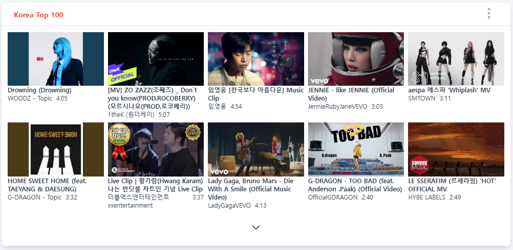This screenshot has width=513, height=250.
Task: Open the aespa Whiplash MV thumbnail
Action: [456, 59]
